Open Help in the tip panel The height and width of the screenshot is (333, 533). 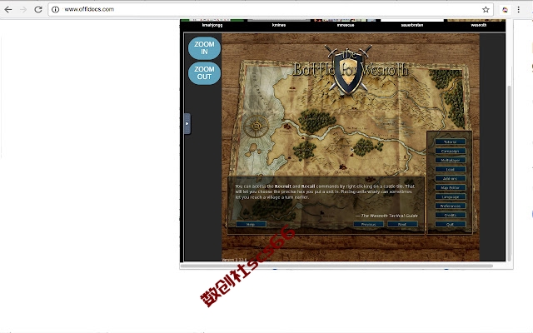pos(251,224)
